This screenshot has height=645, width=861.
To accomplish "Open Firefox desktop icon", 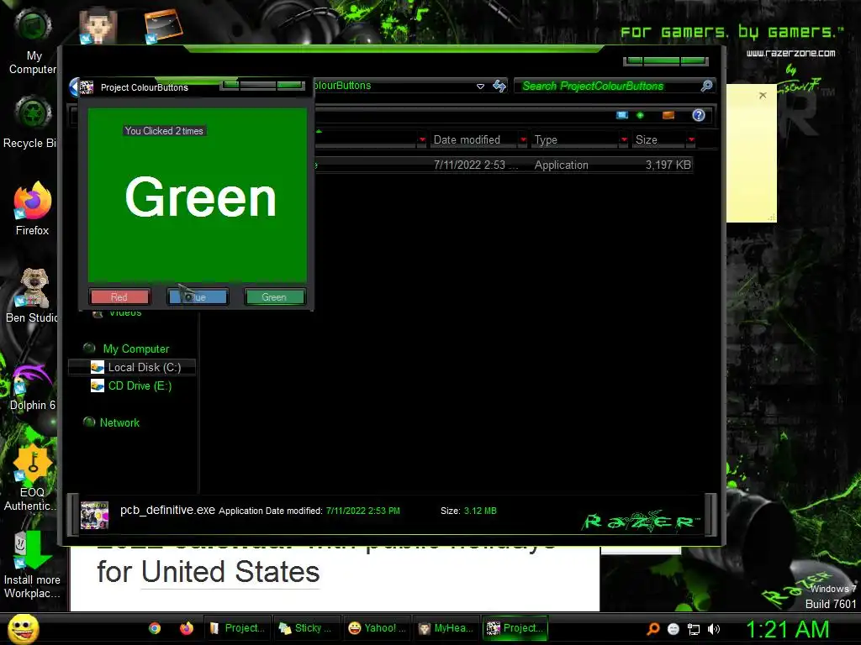I will [33, 209].
